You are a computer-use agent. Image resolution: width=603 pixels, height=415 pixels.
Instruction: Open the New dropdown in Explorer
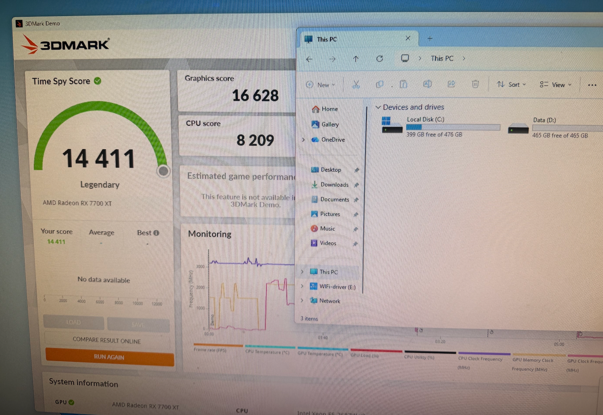click(320, 85)
